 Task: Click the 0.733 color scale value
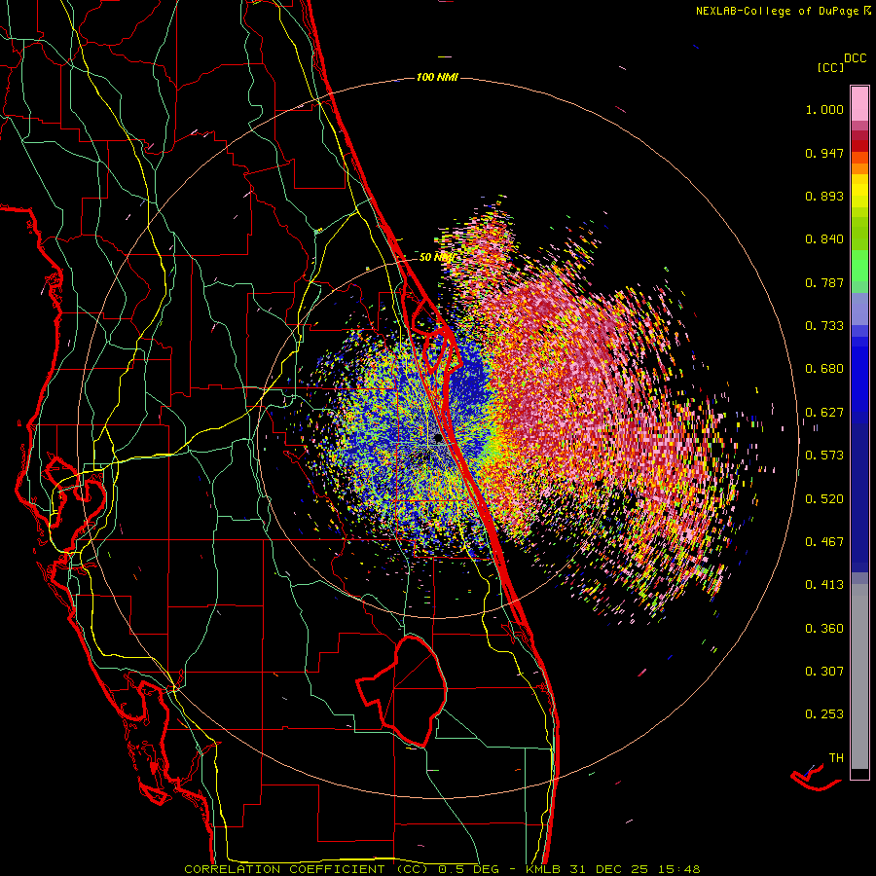(824, 326)
